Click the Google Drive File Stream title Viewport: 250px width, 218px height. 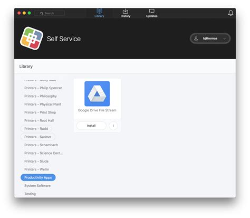tap(97, 110)
